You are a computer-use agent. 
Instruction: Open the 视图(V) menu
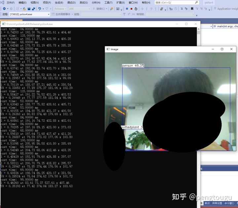[35, 3]
